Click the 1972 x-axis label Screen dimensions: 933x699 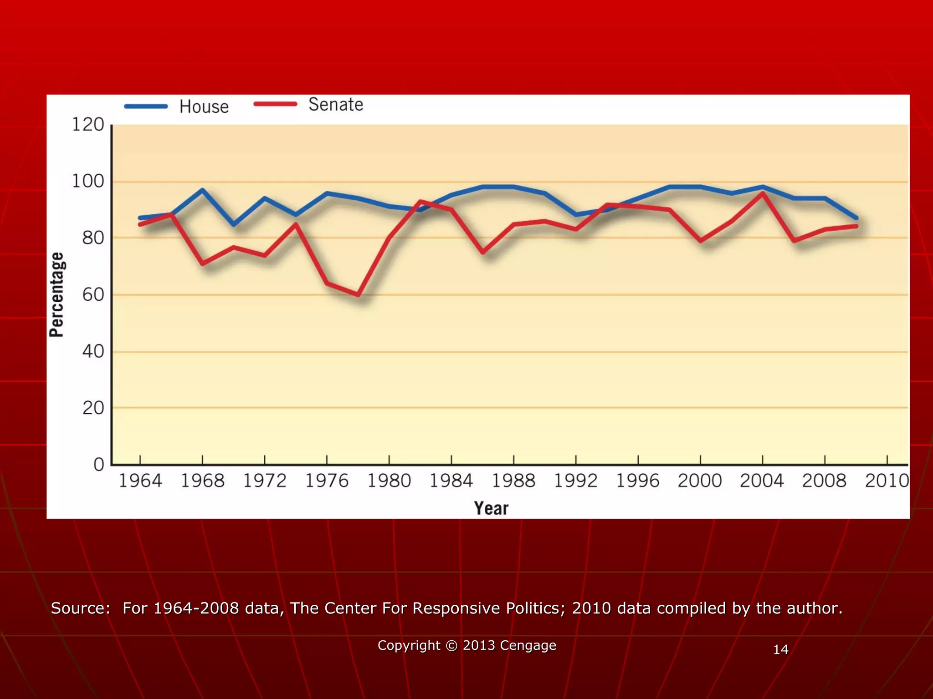tap(264, 481)
